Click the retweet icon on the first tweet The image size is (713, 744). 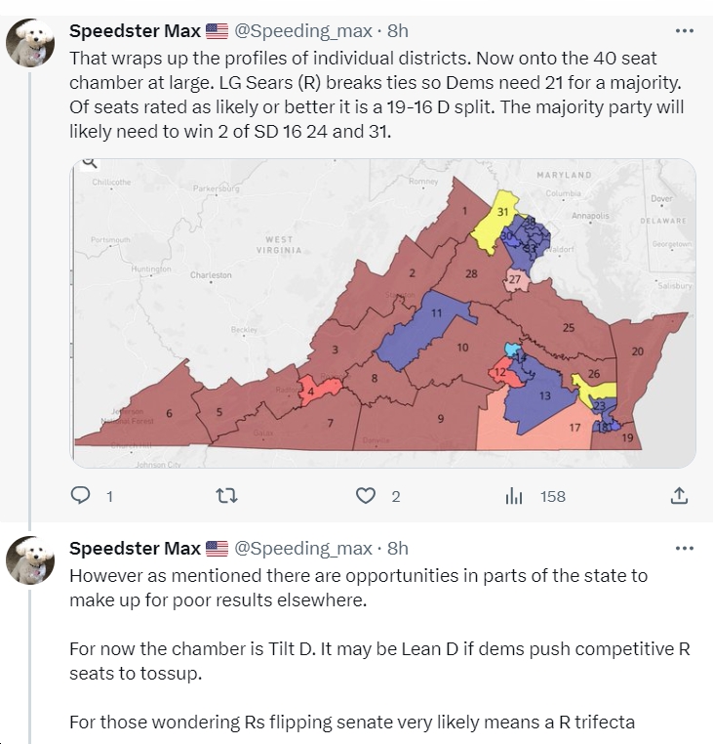(226, 496)
